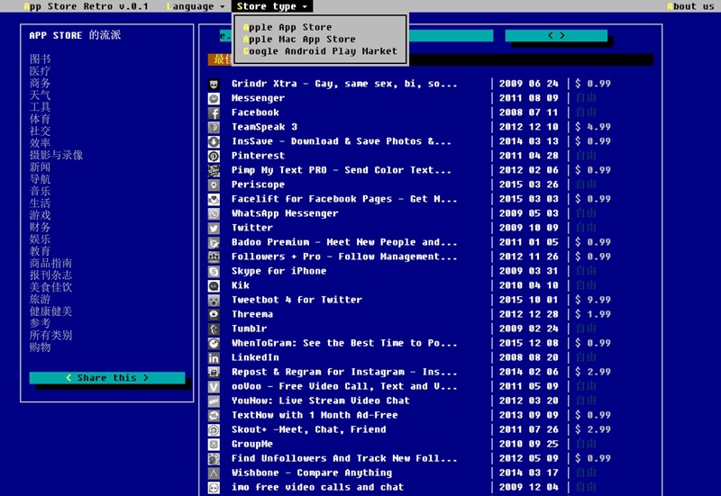Click the Grindr Xtra app icon

pyautogui.click(x=214, y=84)
